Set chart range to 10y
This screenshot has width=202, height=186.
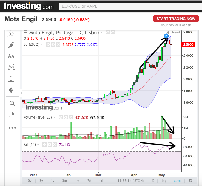tap(29, 181)
